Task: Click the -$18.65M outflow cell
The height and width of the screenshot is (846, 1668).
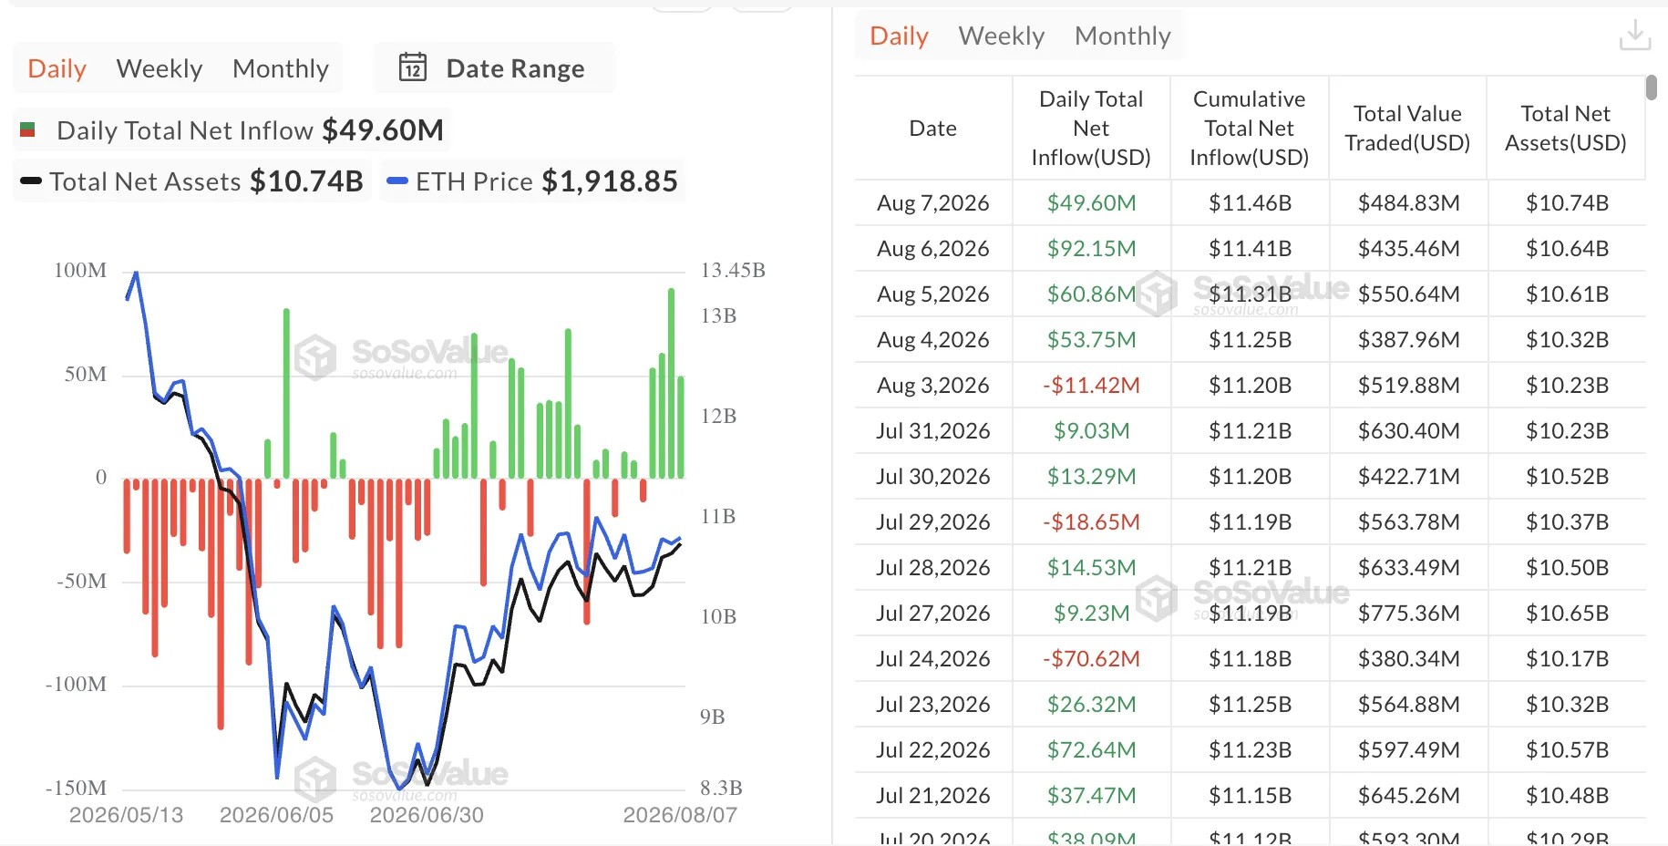Action: coord(1091,521)
